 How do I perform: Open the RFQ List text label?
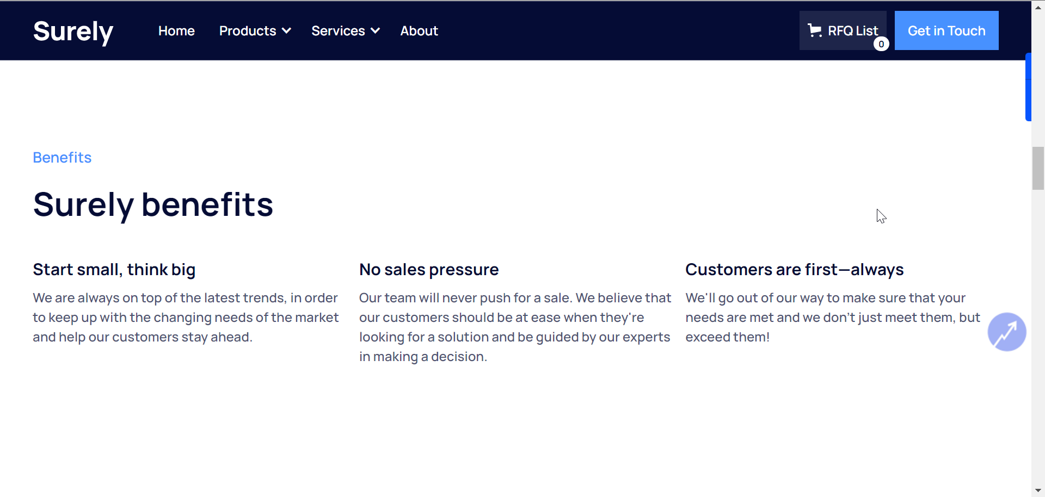click(x=853, y=30)
